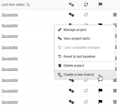Screen dimensions: 120x108
Task: Click refresh icon in table header
Action: (x=86, y=5)
